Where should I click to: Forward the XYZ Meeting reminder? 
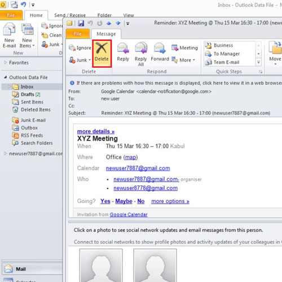[160, 52]
